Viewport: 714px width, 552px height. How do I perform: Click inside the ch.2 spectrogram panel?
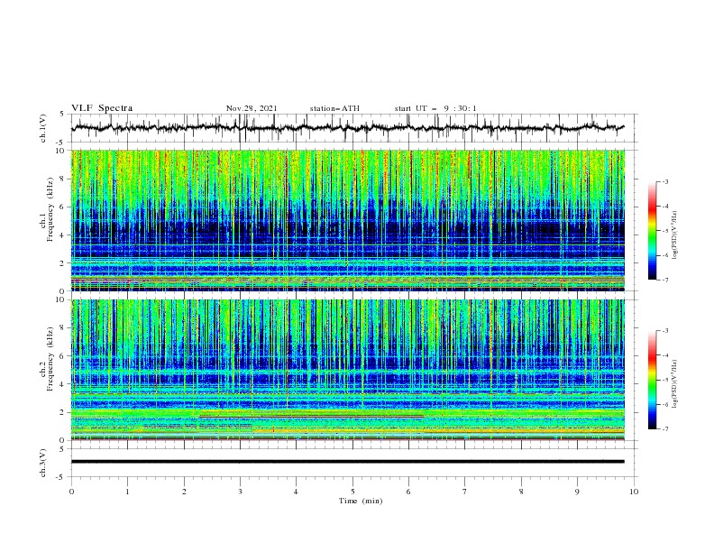348,370
